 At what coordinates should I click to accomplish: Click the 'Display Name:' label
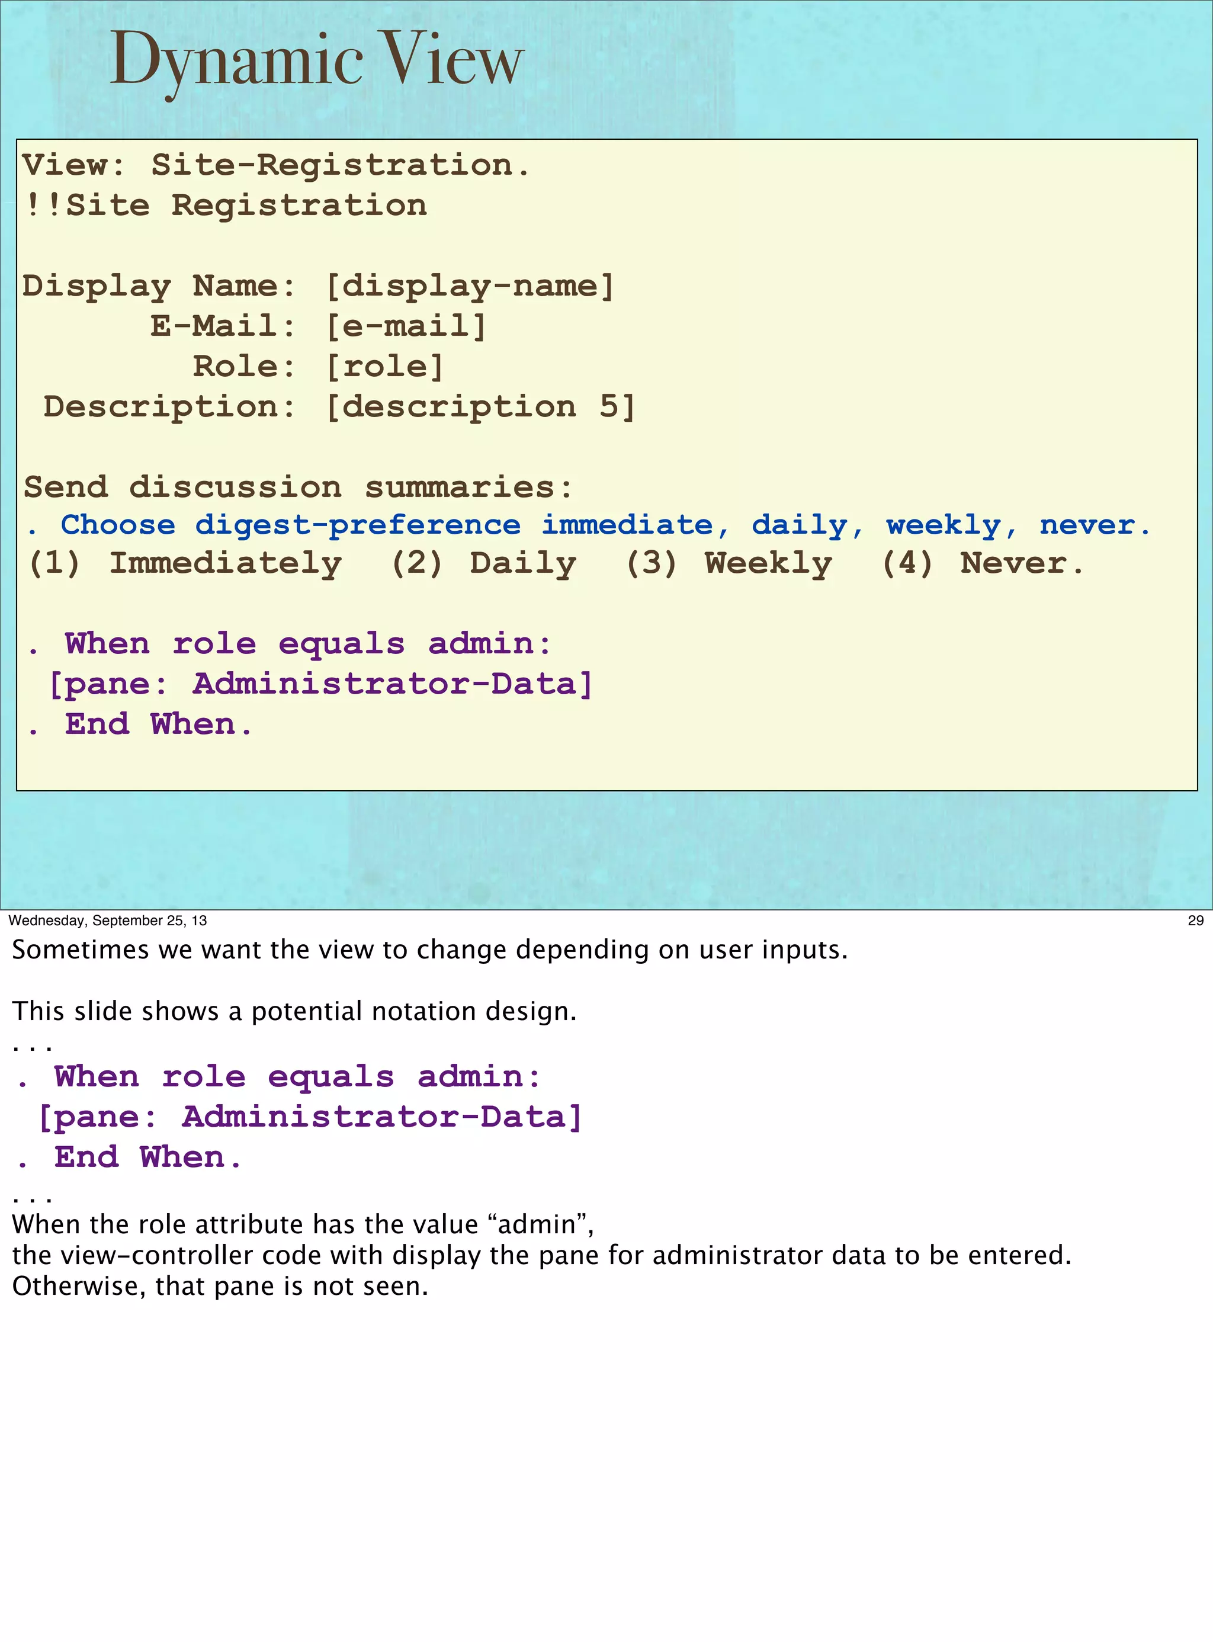(159, 286)
